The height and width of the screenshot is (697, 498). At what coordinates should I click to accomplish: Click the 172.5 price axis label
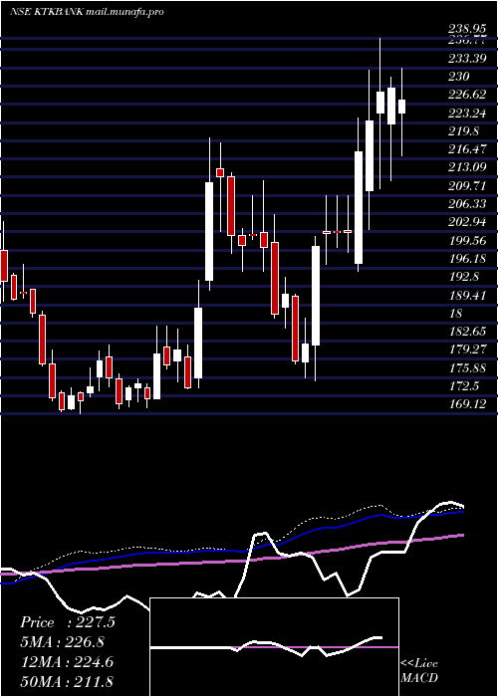(x=464, y=386)
